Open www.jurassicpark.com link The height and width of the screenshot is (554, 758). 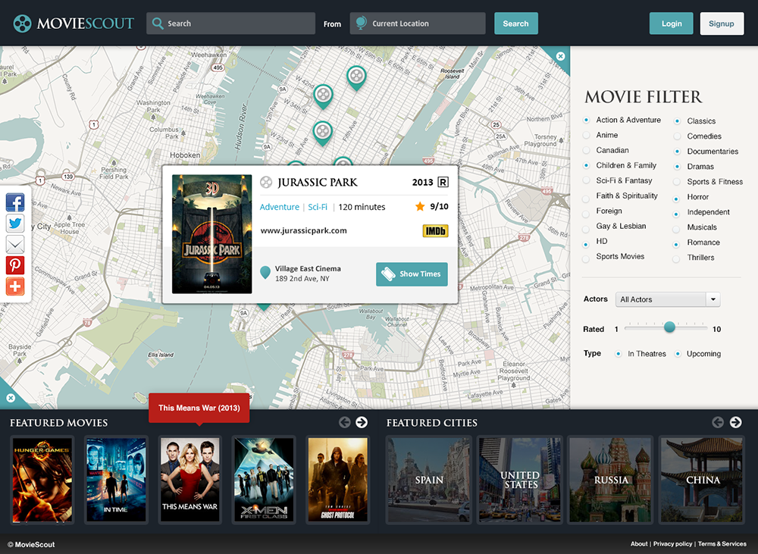point(304,230)
